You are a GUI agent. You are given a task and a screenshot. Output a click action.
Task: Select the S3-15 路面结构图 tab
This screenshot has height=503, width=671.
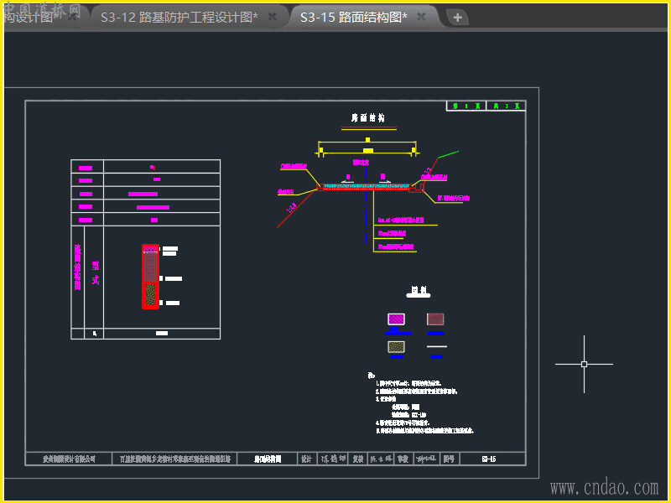(x=353, y=17)
